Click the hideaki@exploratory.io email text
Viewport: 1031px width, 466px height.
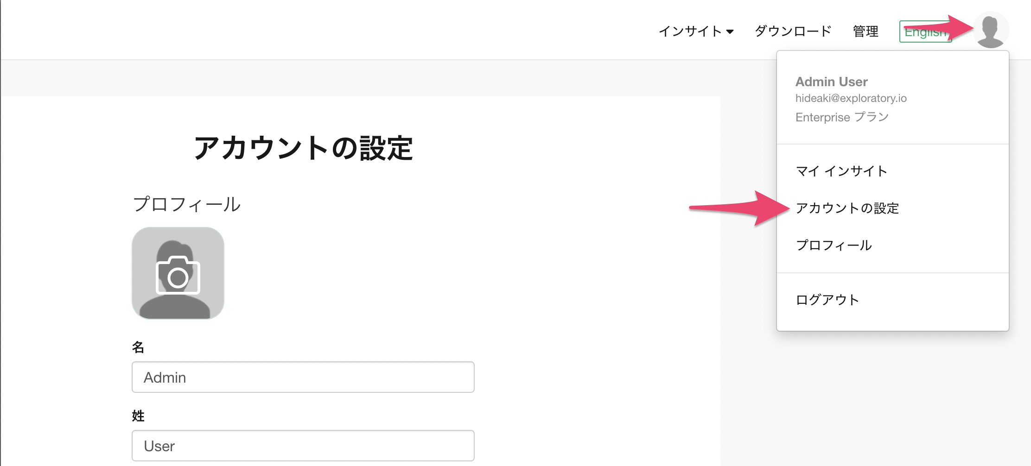(851, 98)
